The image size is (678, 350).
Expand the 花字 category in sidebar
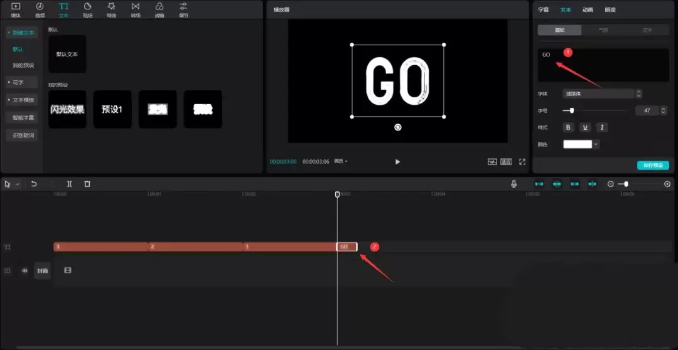(x=22, y=82)
